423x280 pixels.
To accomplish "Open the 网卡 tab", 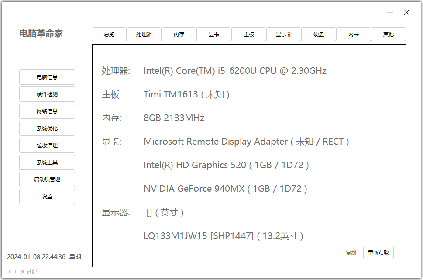I will (x=354, y=34).
